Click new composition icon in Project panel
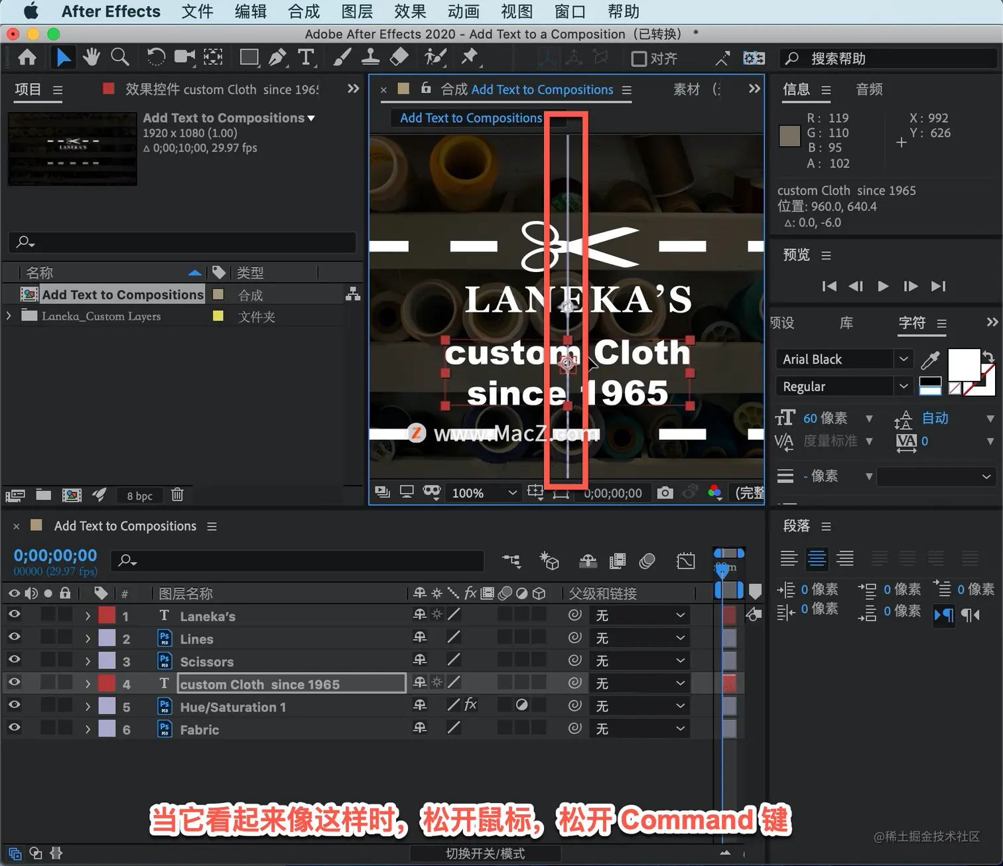The height and width of the screenshot is (866, 1003). (72, 494)
